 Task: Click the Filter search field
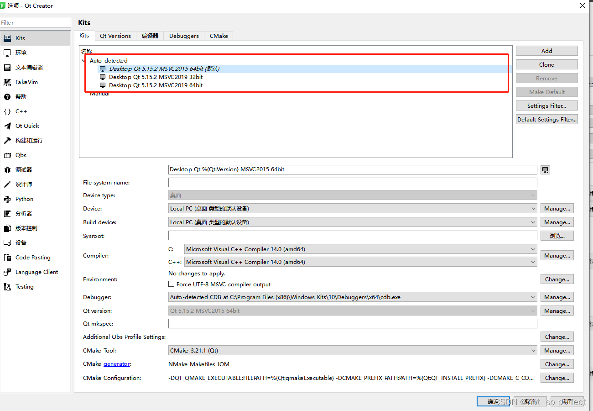coord(36,22)
